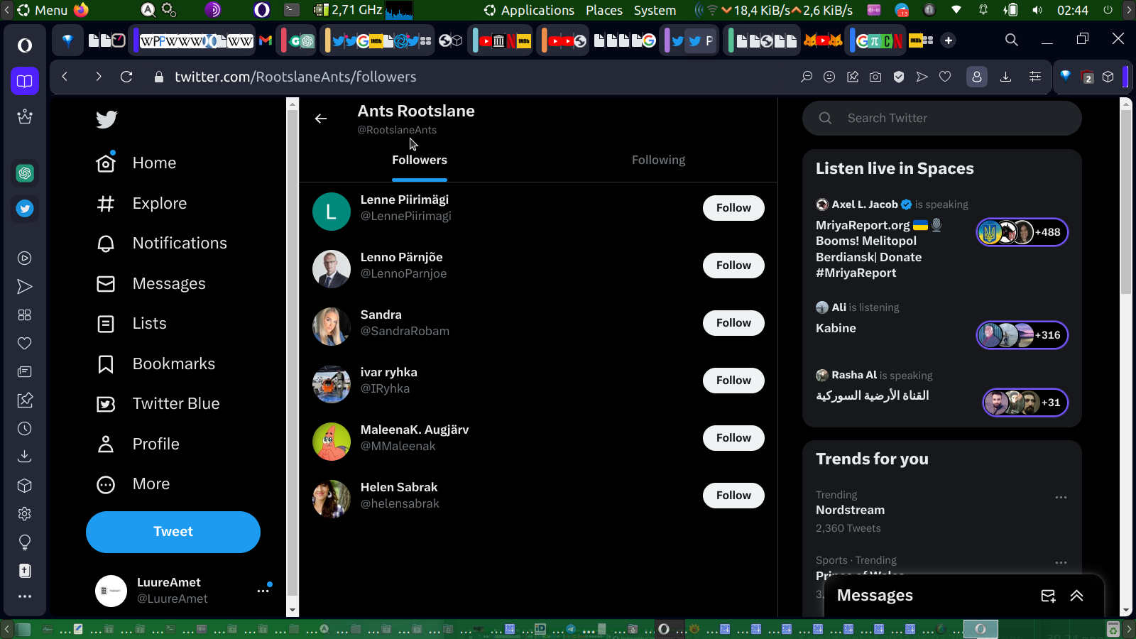Open the browser profile account icon

(x=977, y=77)
